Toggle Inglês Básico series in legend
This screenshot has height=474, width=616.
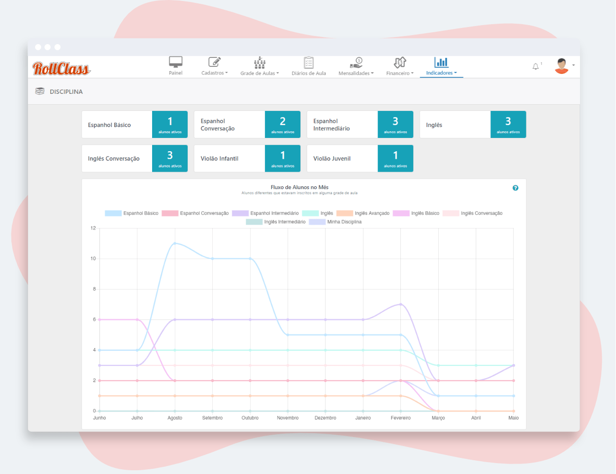(x=416, y=213)
